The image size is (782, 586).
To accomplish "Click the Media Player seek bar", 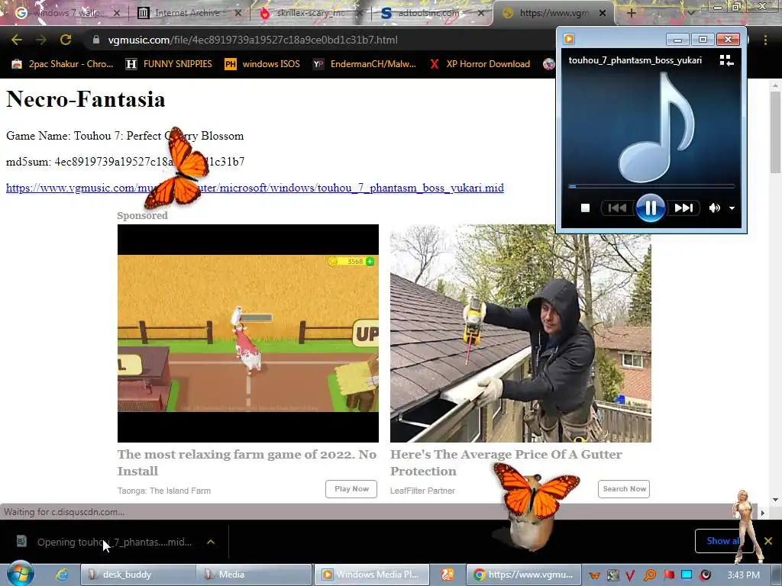I will (651, 186).
